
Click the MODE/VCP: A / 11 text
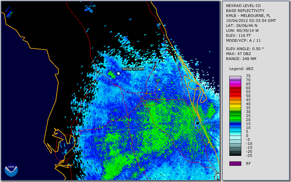[243, 40]
